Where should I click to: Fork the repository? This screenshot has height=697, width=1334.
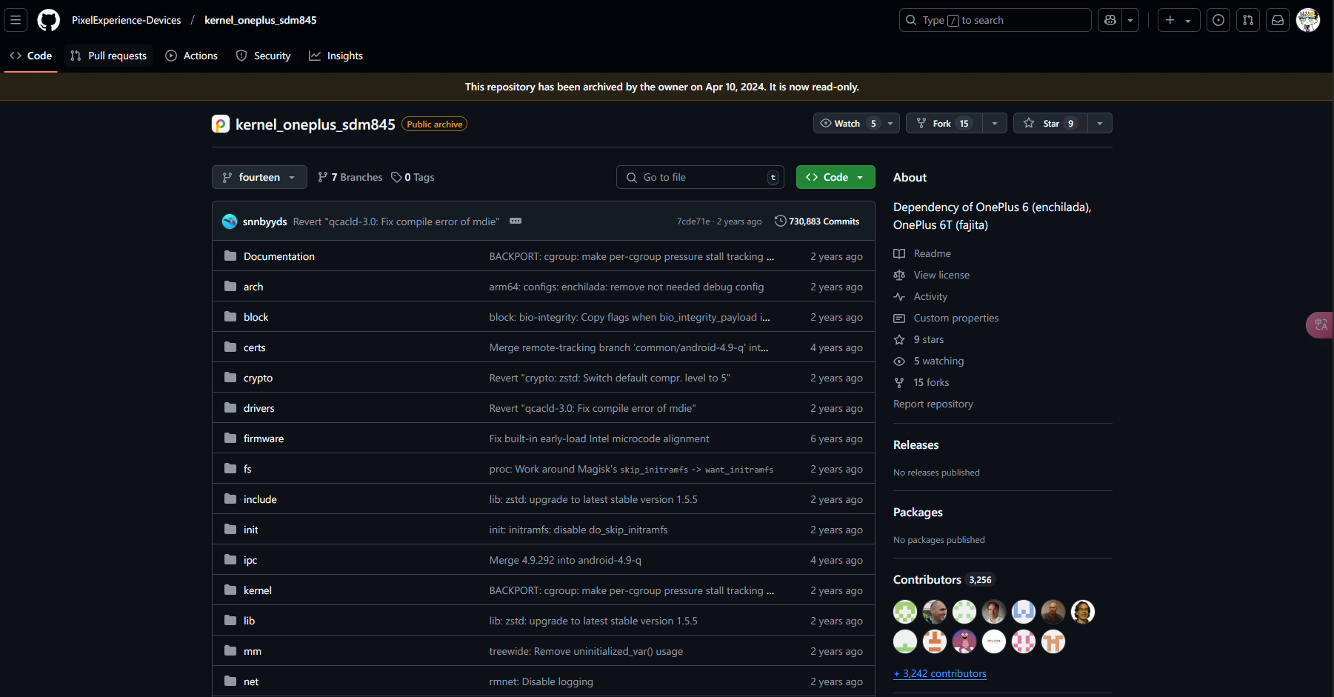[944, 123]
